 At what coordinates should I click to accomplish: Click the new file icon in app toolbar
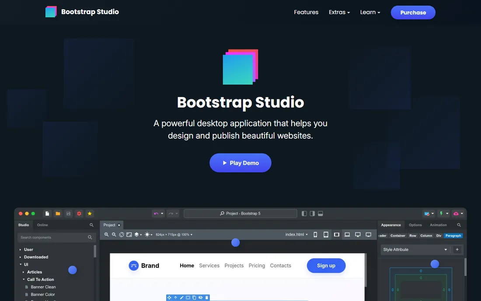tap(47, 213)
